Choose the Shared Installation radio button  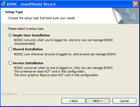10,49
